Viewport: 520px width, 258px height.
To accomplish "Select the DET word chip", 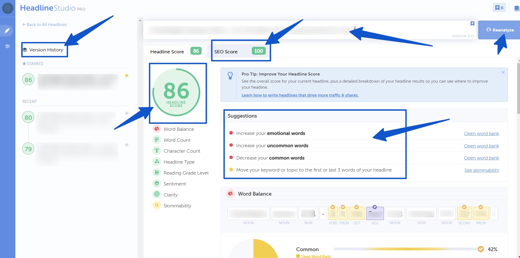I will [356, 213].
